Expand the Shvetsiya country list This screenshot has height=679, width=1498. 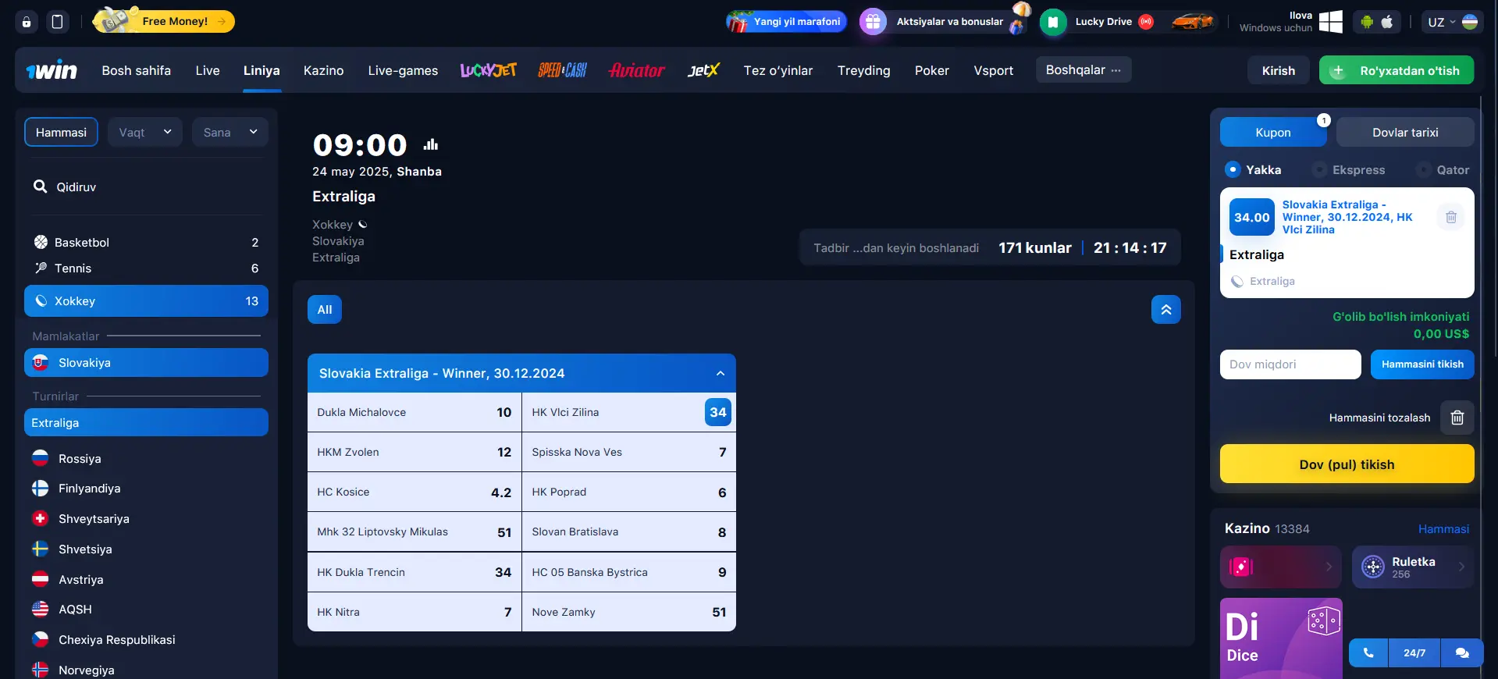(146, 549)
